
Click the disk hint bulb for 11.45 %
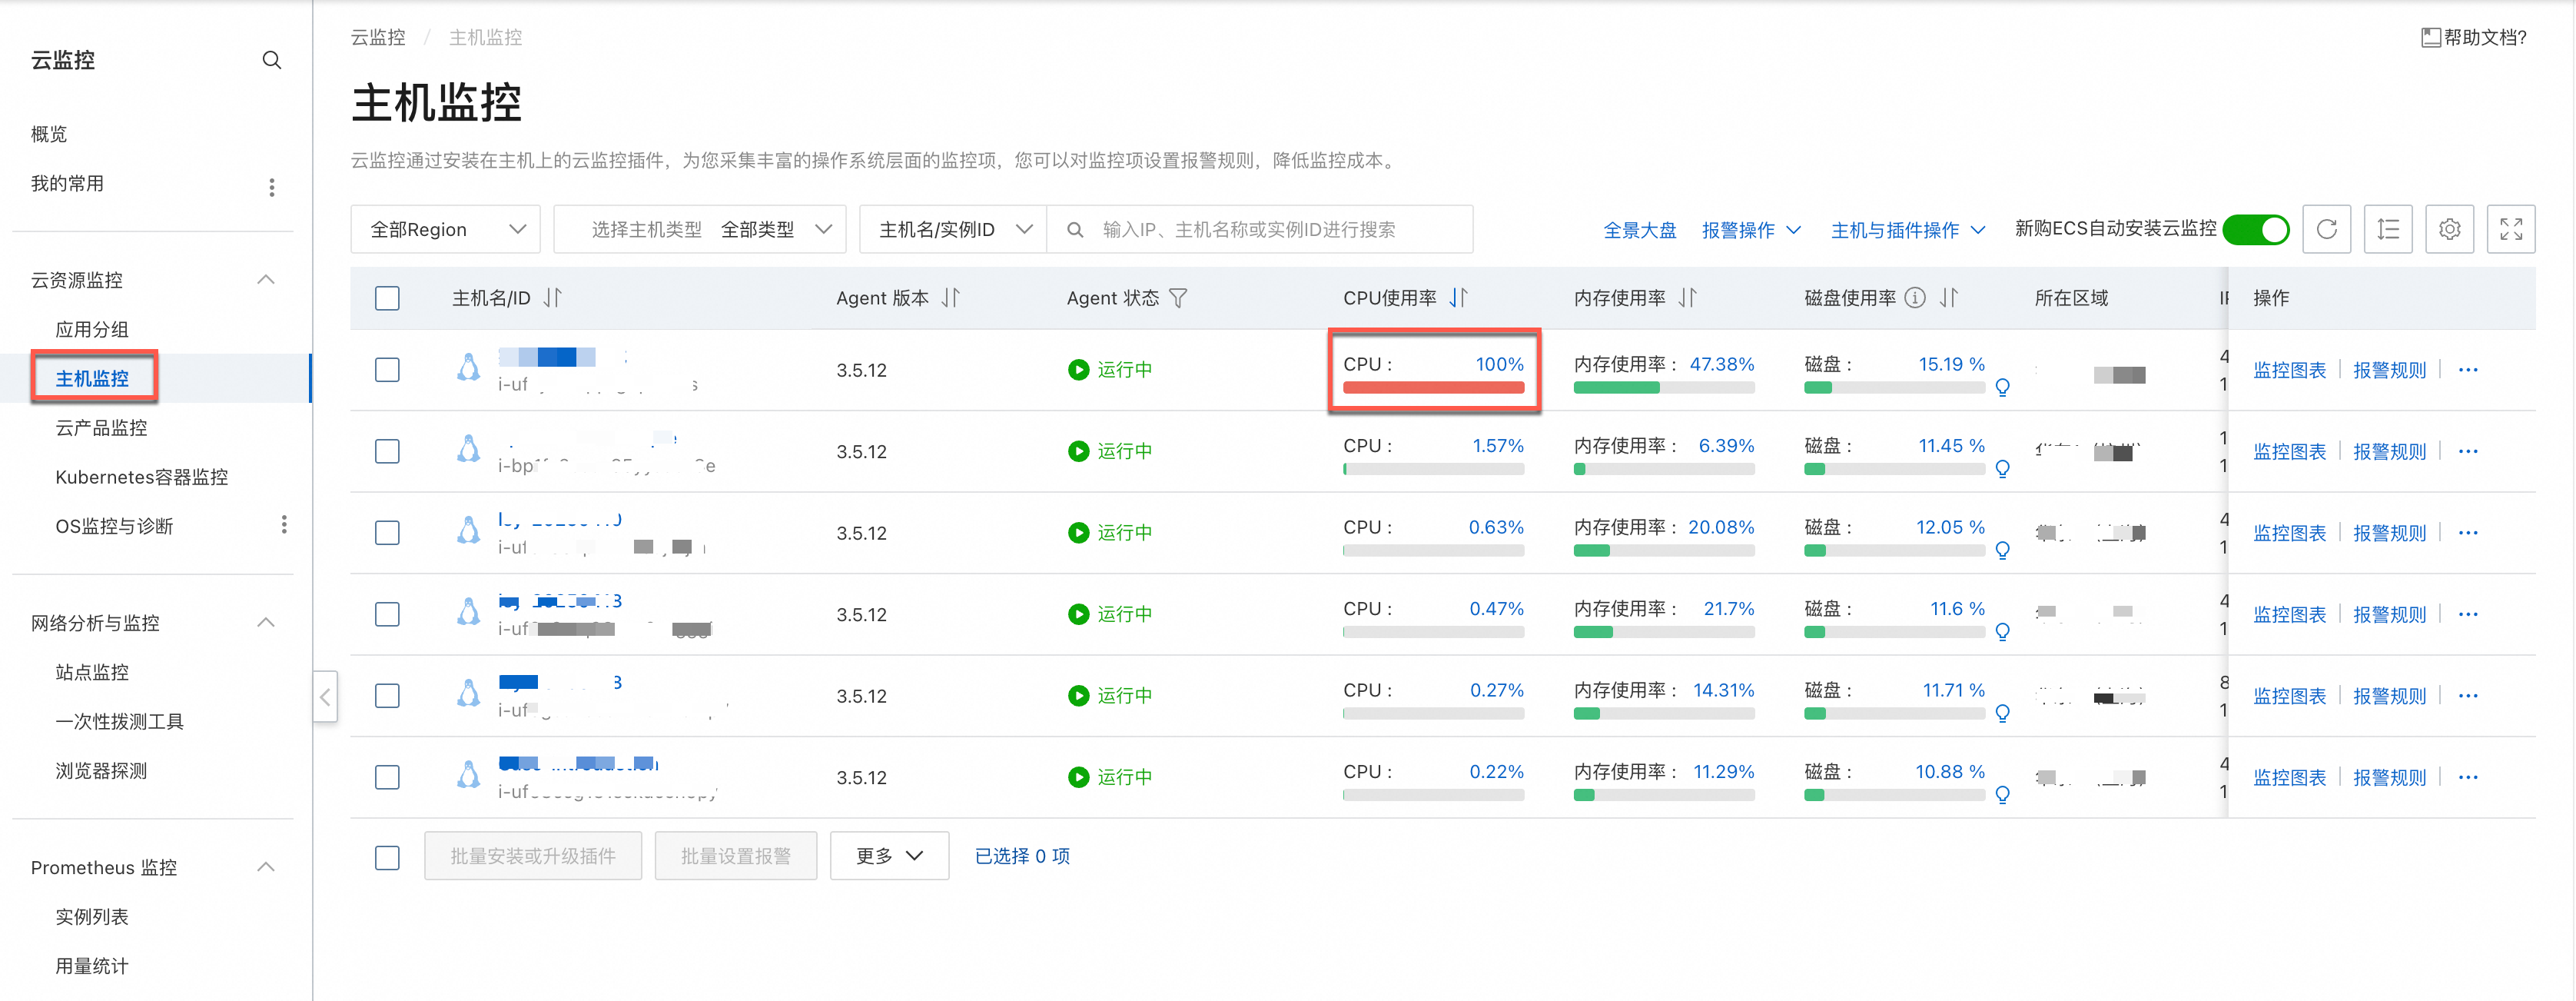(x=2002, y=469)
